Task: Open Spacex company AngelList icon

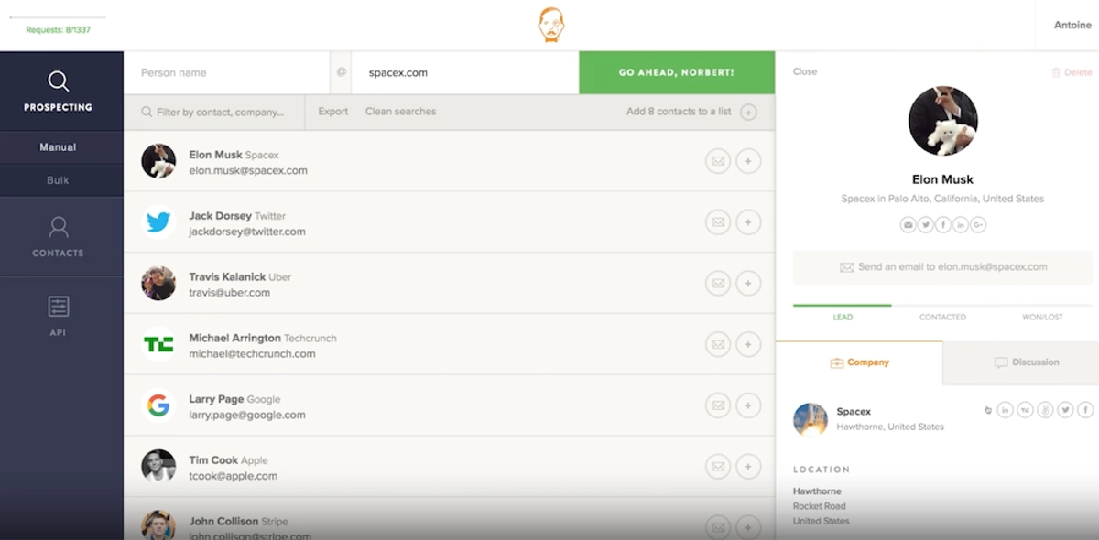Action: [x=1045, y=410]
